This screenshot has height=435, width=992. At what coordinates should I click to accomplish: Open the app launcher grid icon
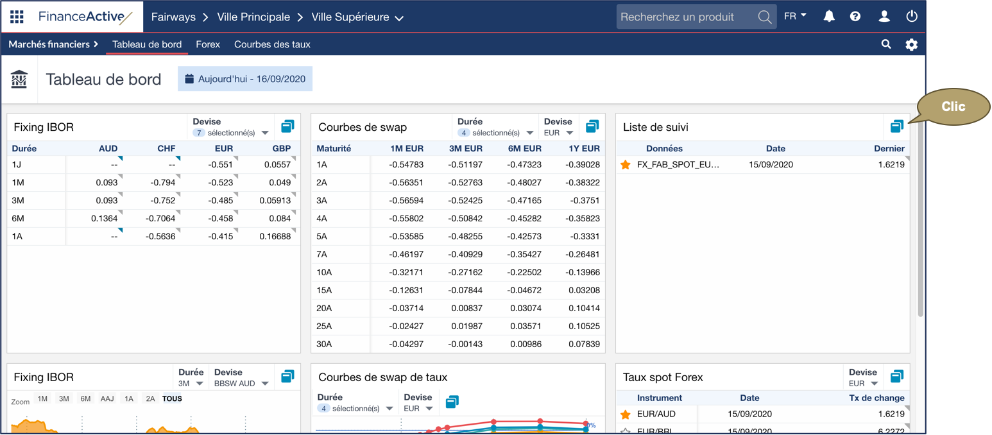(17, 17)
